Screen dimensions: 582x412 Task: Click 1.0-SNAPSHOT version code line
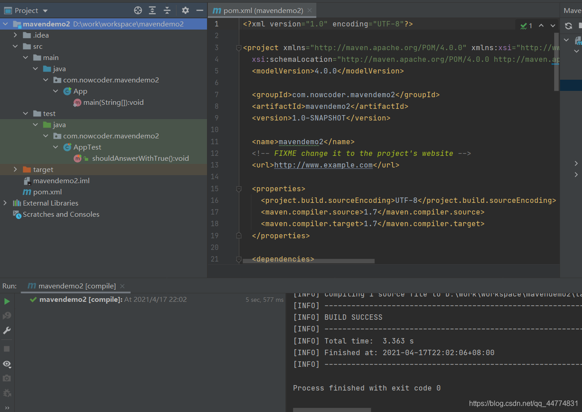coord(321,118)
